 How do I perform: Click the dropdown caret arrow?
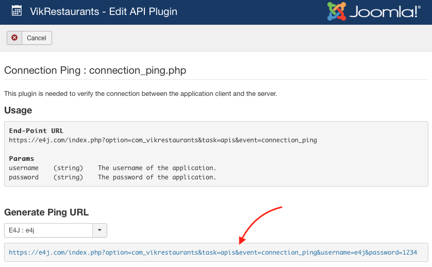click(x=99, y=230)
